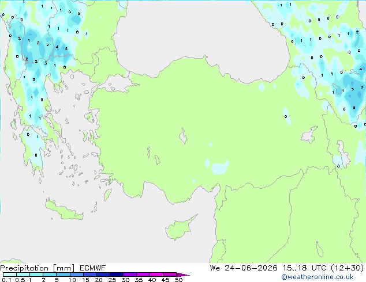Click the 'Precipitation' title word

[24, 268]
